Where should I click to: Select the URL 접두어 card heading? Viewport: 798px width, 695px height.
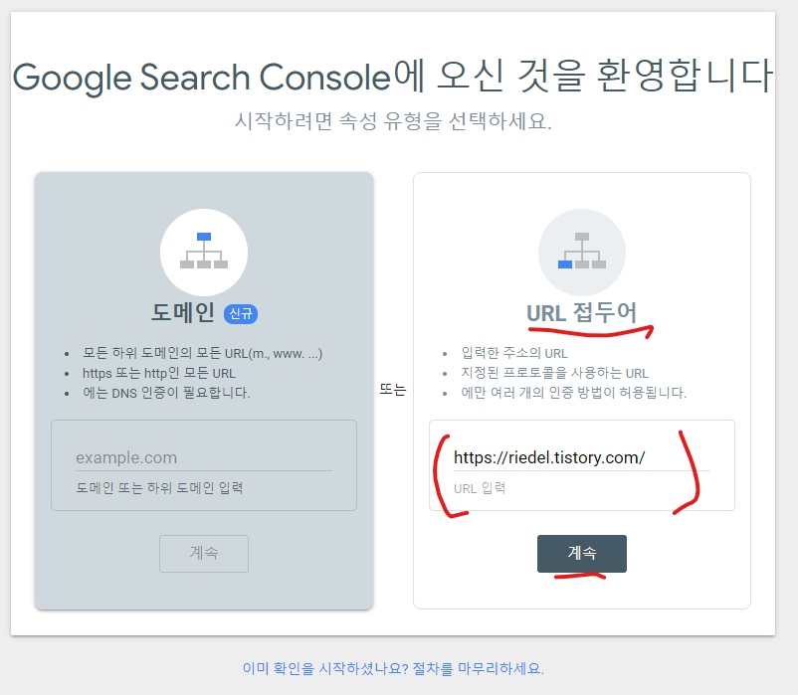(x=582, y=312)
